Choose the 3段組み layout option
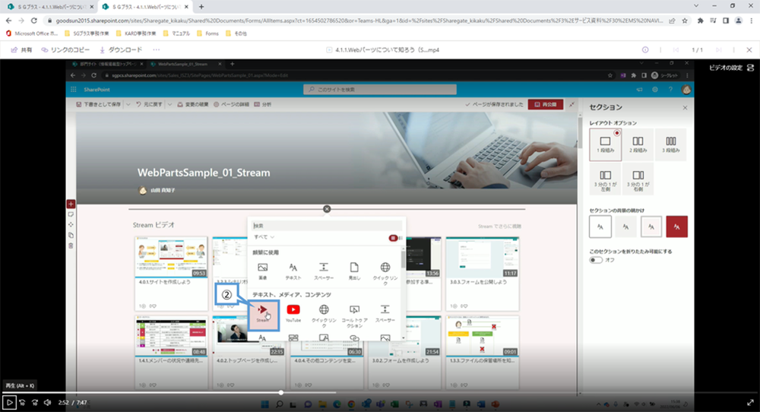Image resolution: width=760 pixels, height=412 pixels. click(671, 144)
